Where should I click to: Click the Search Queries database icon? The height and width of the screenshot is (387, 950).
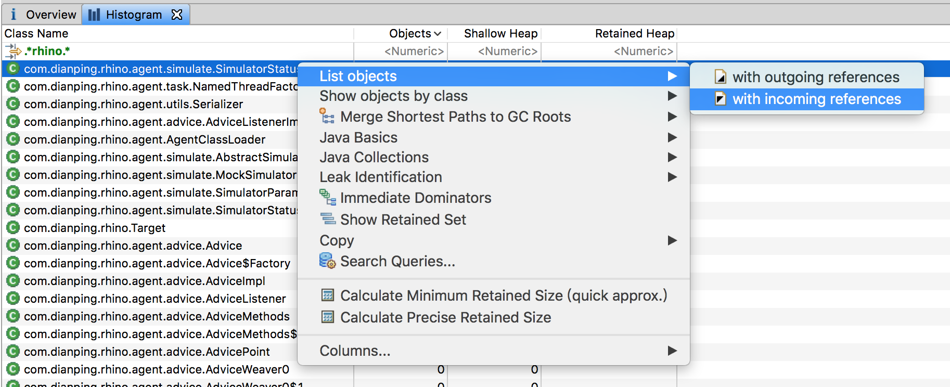click(327, 261)
